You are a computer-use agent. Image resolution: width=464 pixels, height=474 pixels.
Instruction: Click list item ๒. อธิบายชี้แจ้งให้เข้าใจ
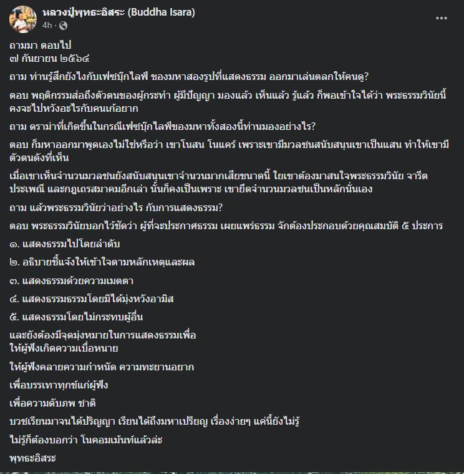(x=102, y=262)
